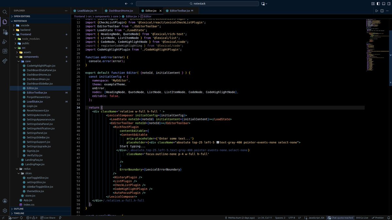Screen dimensions: 392x220
Task: Expand the OPEN EDITORS section
Action: [x=41, y=16]
